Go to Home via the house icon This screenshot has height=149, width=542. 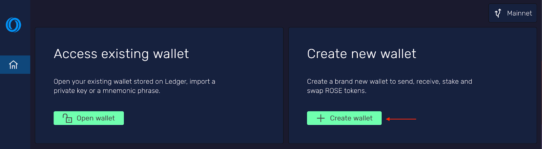pyautogui.click(x=14, y=65)
